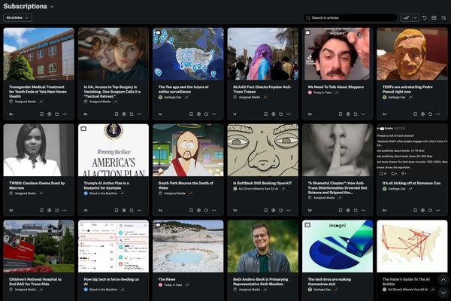Open the Romance Con article externally
Screen dimensions: 451x301
tap(430, 210)
